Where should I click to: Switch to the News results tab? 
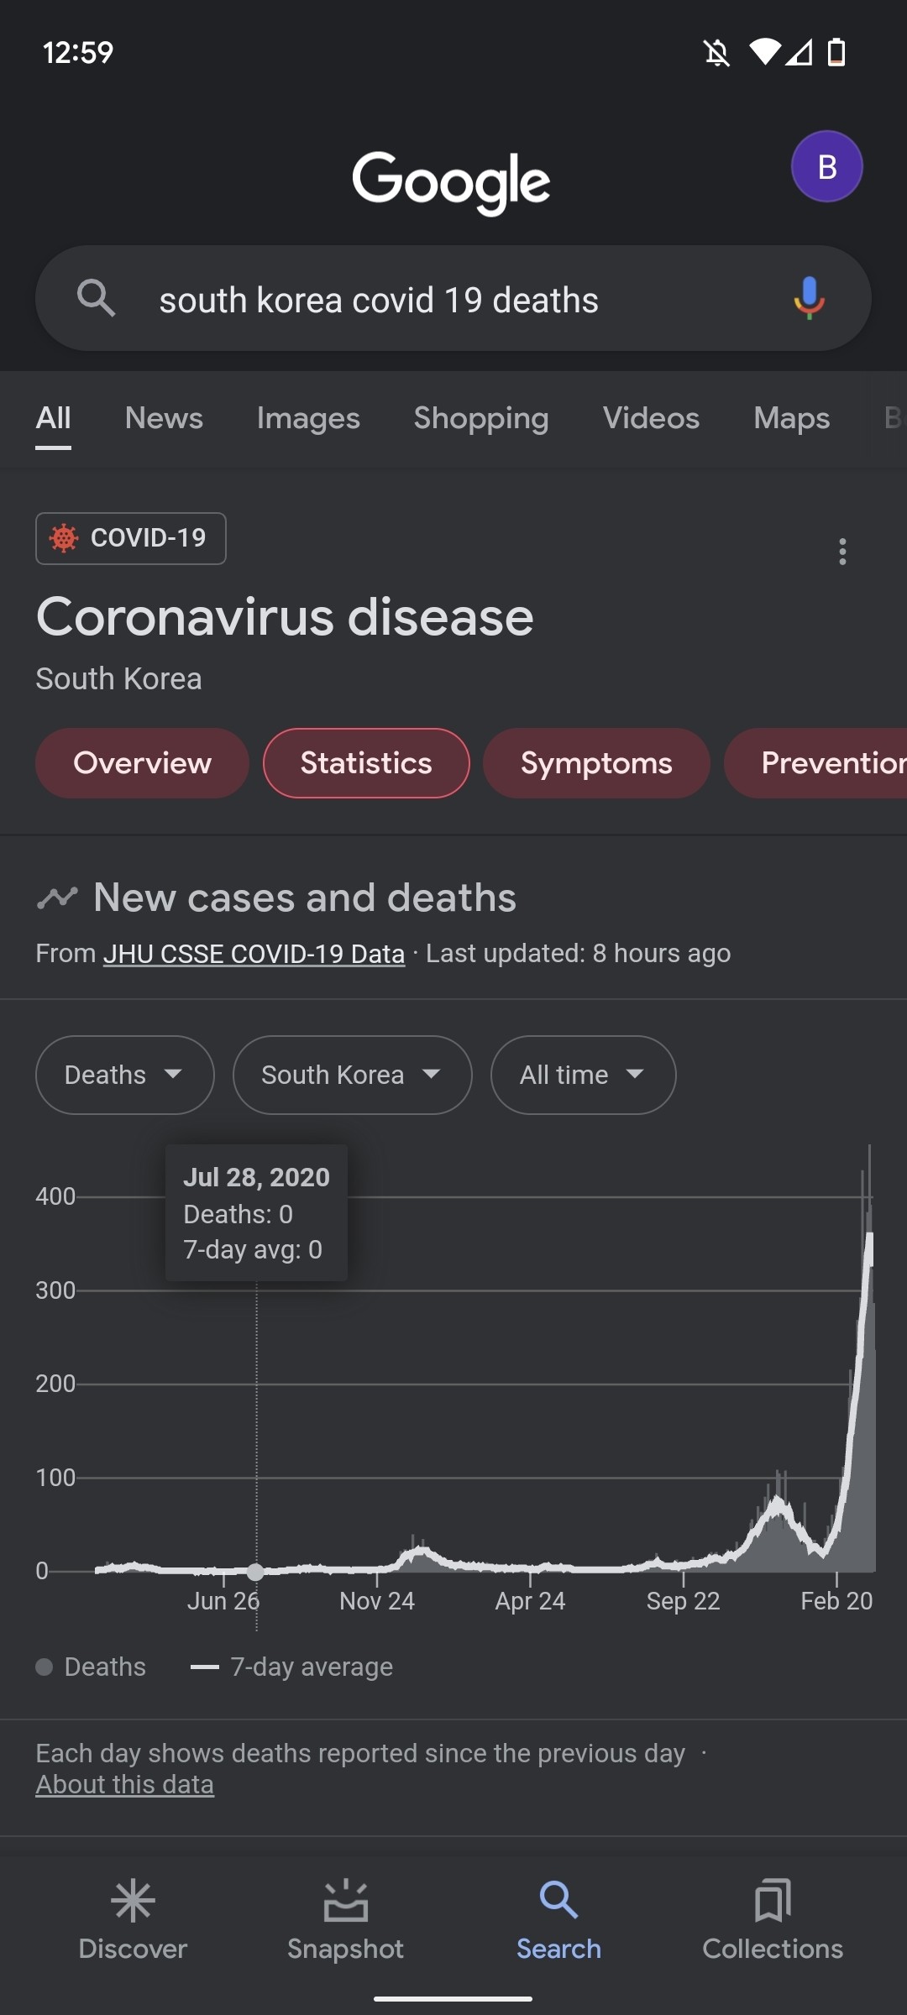tap(164, 418)
